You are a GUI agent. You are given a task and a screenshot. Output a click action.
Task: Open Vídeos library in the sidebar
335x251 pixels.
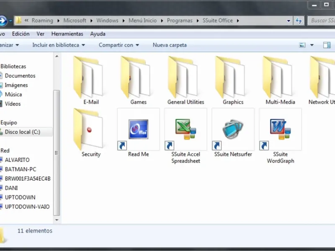pyautogui.click(x=13, y=104)
